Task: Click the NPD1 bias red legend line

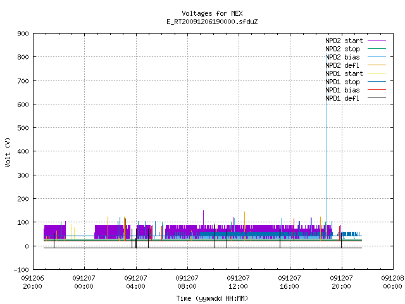Action: pyautogui.click(x=377, y=90)
